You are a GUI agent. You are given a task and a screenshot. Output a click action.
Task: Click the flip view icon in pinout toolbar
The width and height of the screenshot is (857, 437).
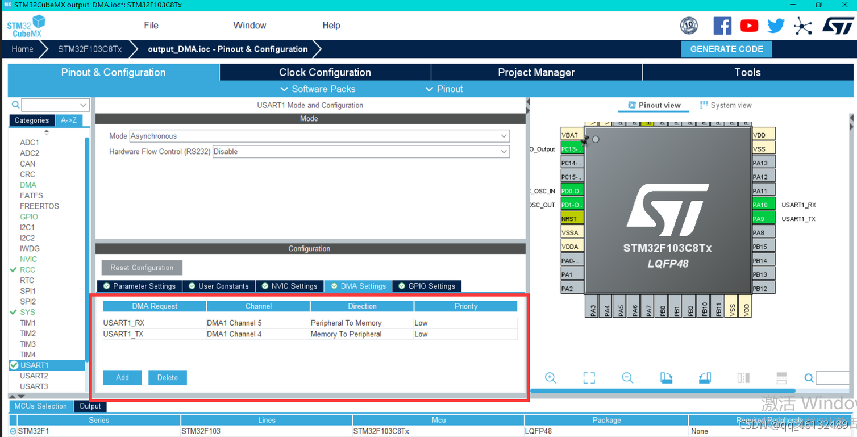coord(743,378)
